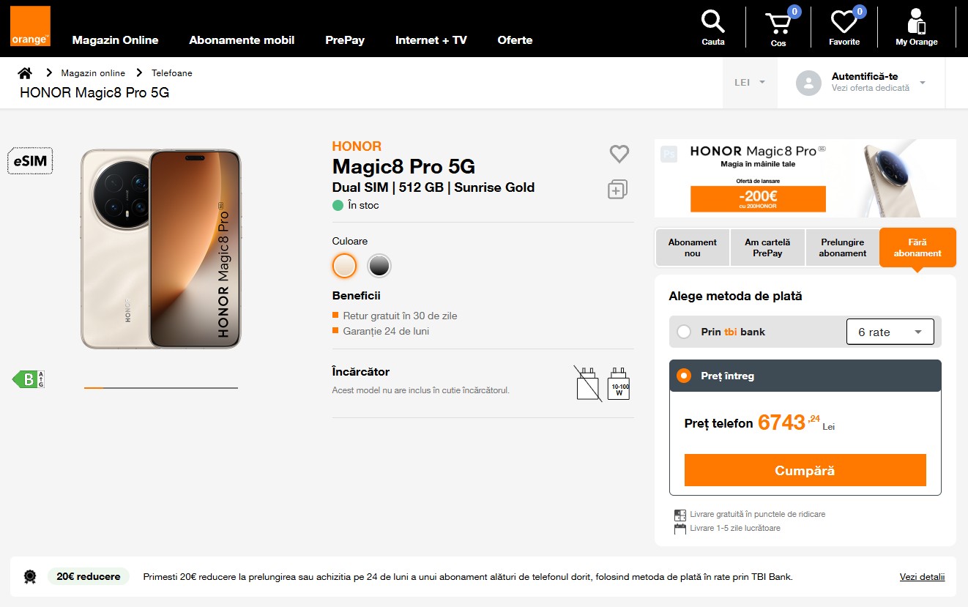Open the 6 rate installments dropdown
Screen dimensions: 968x607
click(x=890, y=332)
